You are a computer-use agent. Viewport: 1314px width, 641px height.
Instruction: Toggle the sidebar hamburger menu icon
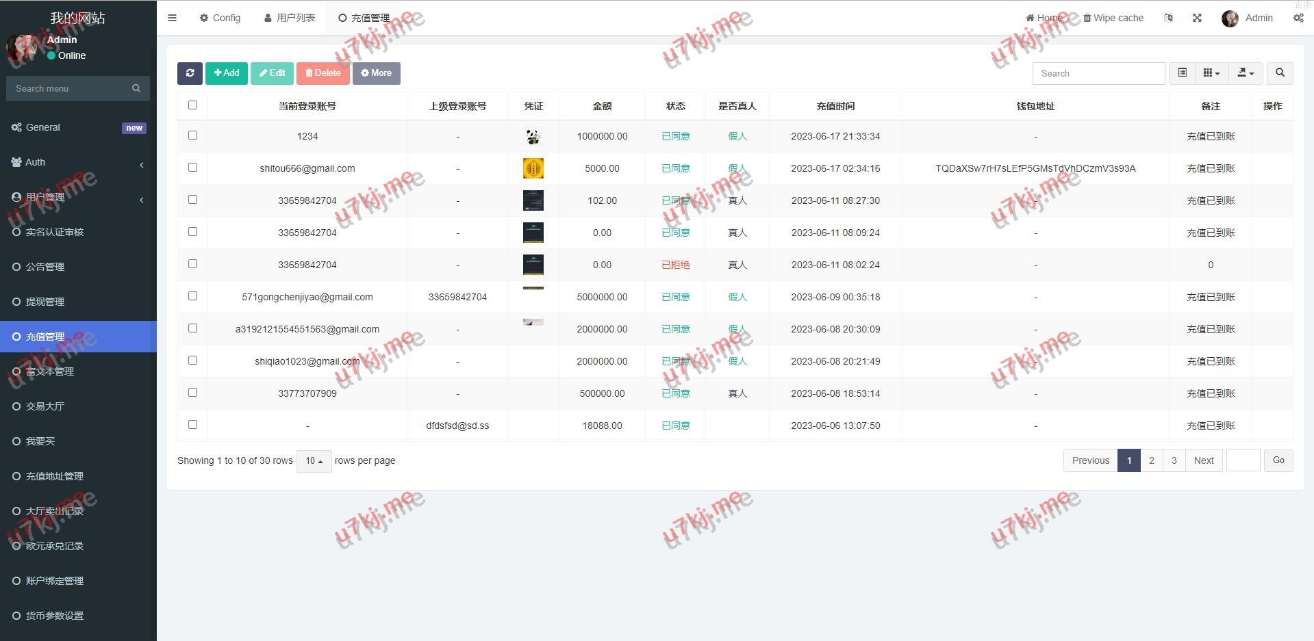pyautogui.click(x=173, y=18)
